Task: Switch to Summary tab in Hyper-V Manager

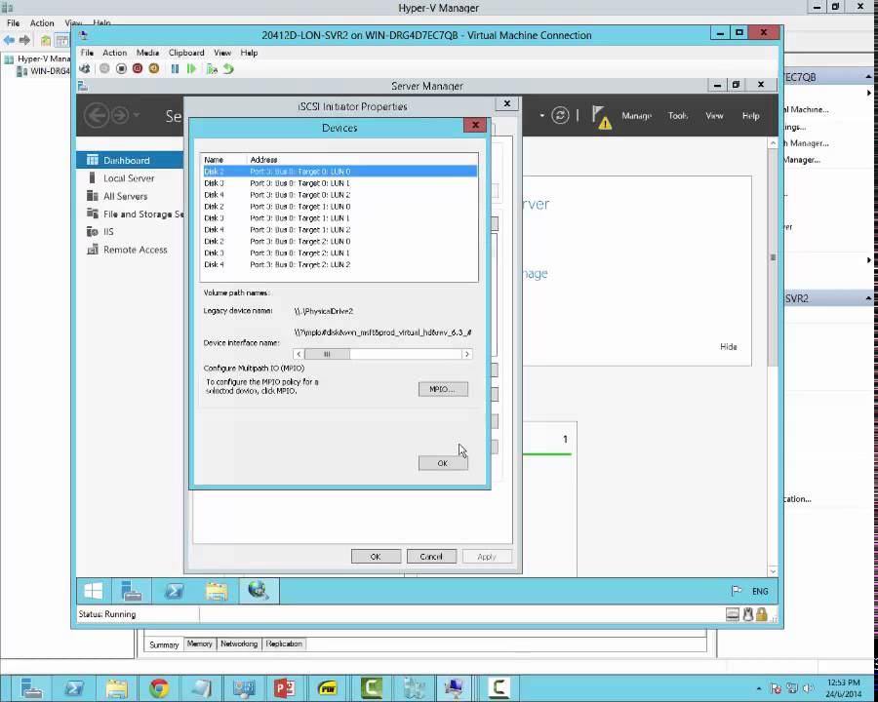Action: (164, 644)
